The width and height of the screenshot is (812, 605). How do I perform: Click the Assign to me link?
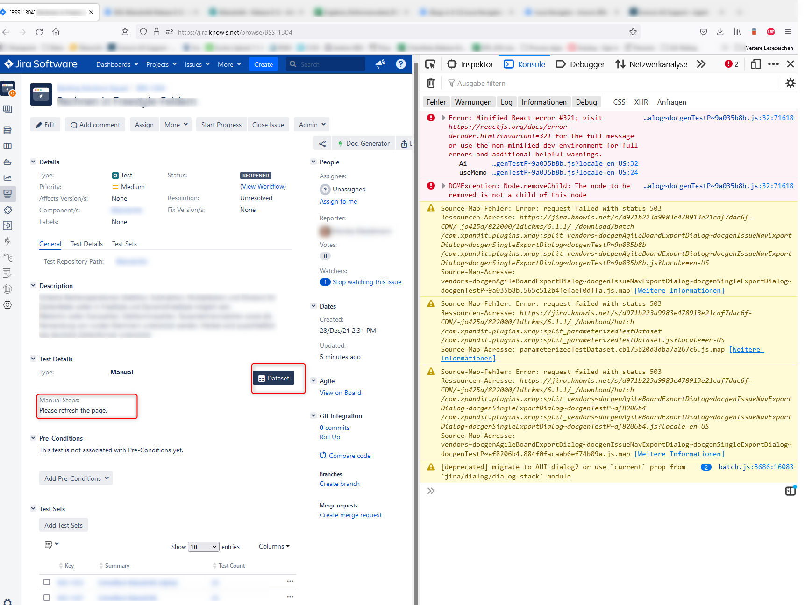338,201
